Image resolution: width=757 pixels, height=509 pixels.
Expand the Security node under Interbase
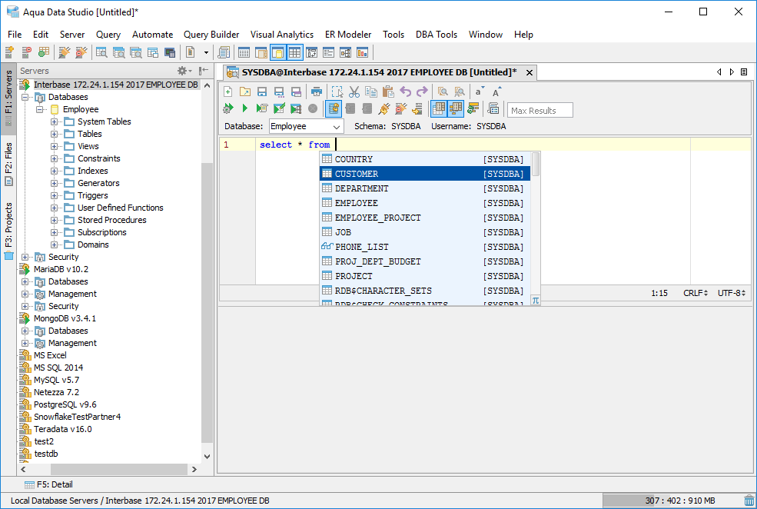point(25,257)
